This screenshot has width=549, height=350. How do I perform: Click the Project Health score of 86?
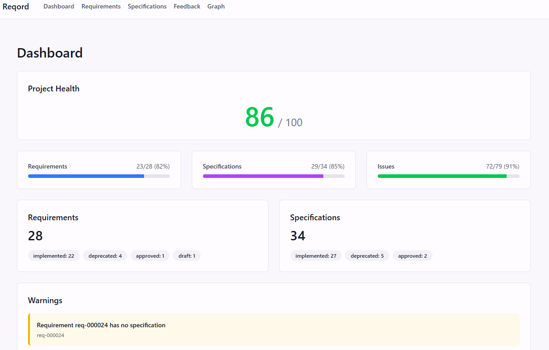pos(260,117)
